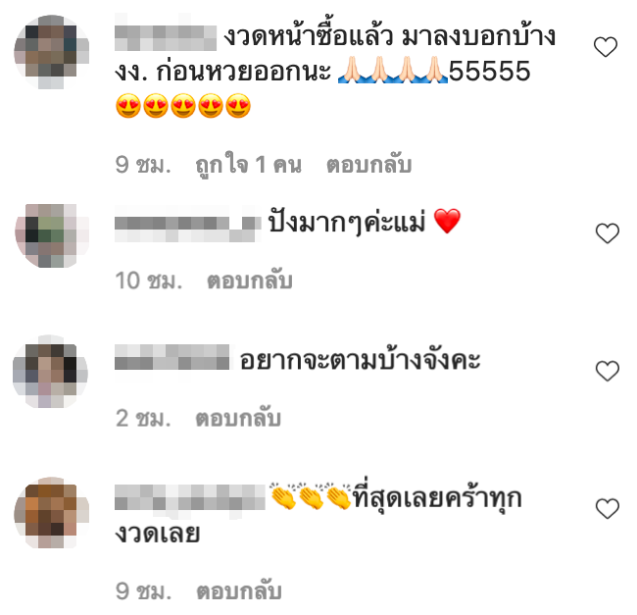Reply to the 2 ชม. comment
This screenshot has height=615, width=637.
click(x=238, y=418)
